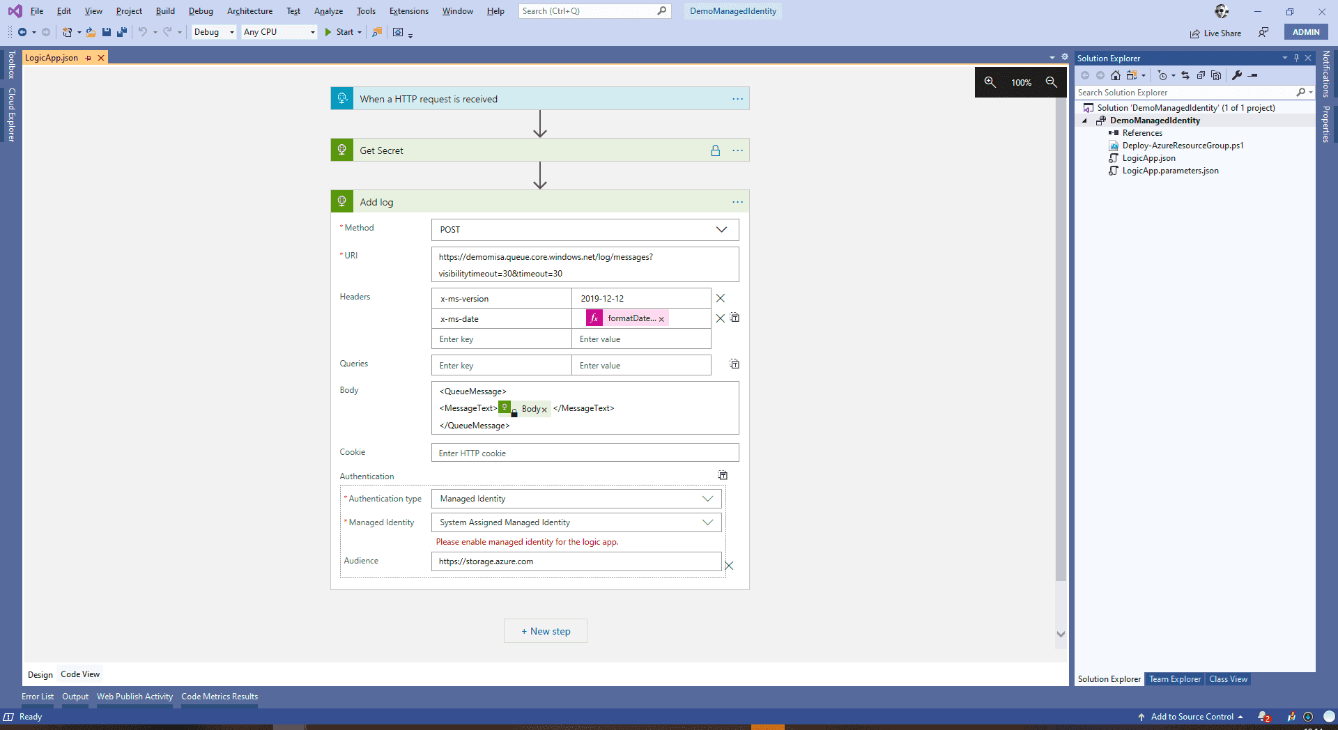Click the Open File folder icon
The width and height of the screenshot is (1338, 730).
pos(91,32)
